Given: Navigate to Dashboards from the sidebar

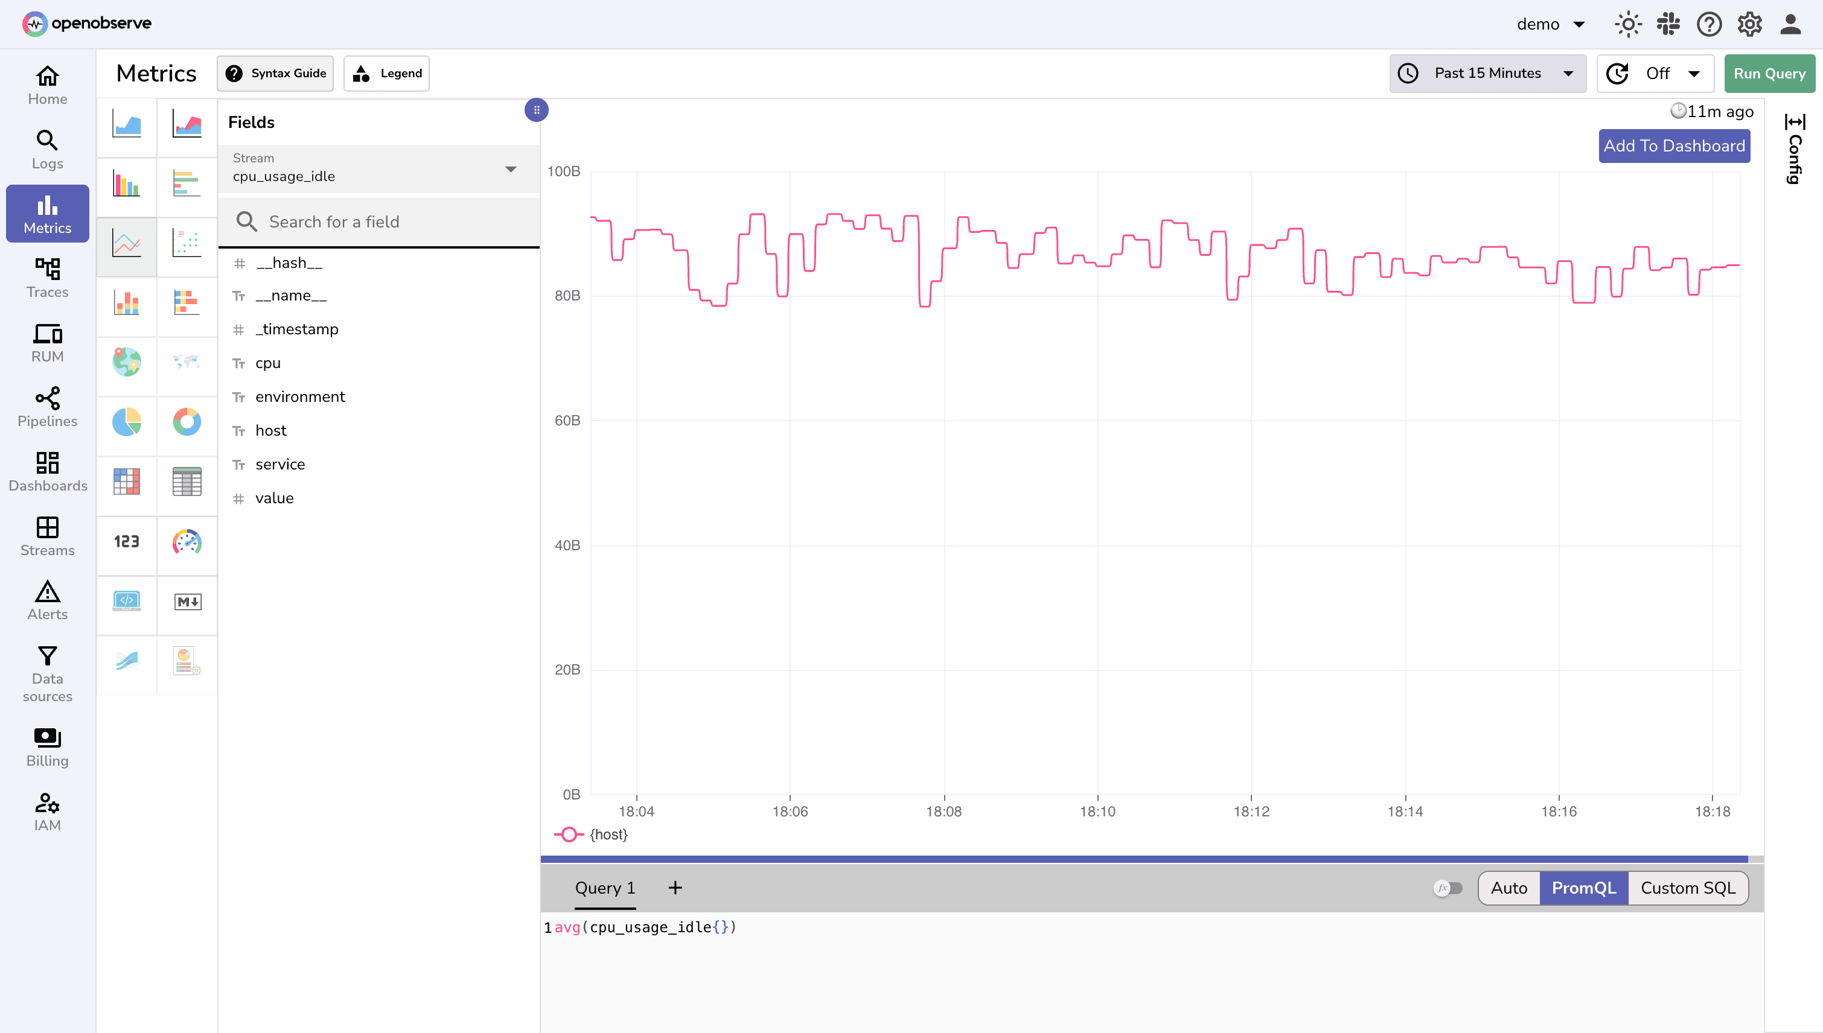Looking at the screenshot, I should click(47, 471).
